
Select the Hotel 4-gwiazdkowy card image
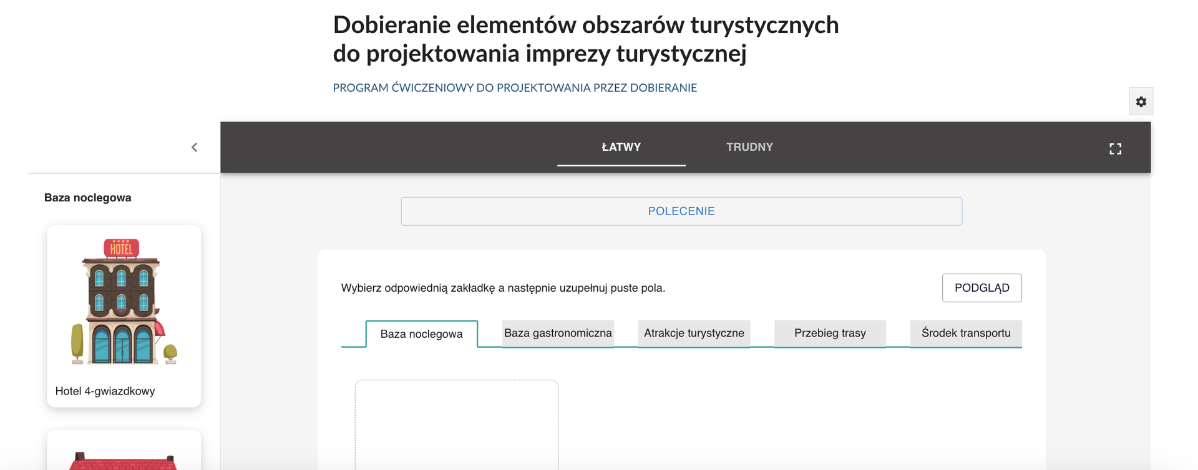pos(124,302)
